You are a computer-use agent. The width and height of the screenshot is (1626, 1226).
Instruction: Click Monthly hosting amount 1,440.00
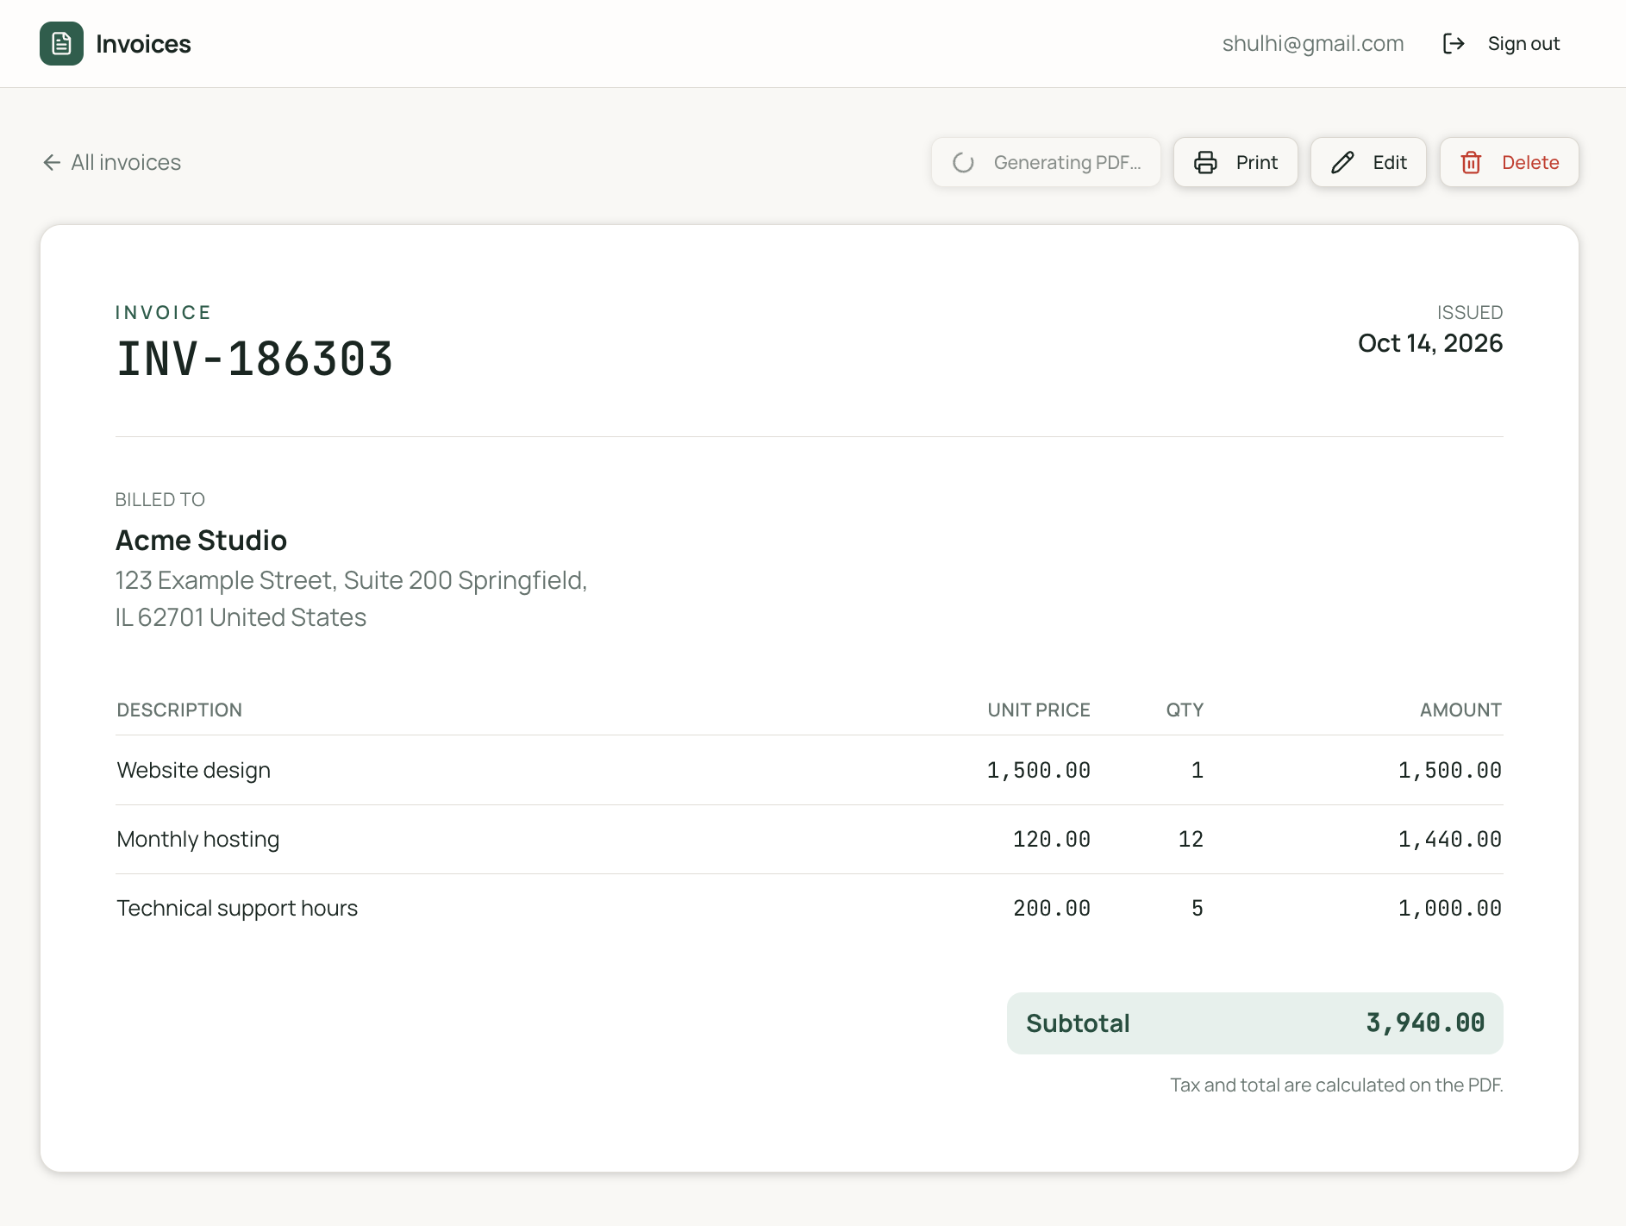pyautogui.click(x=1450, y=839)
